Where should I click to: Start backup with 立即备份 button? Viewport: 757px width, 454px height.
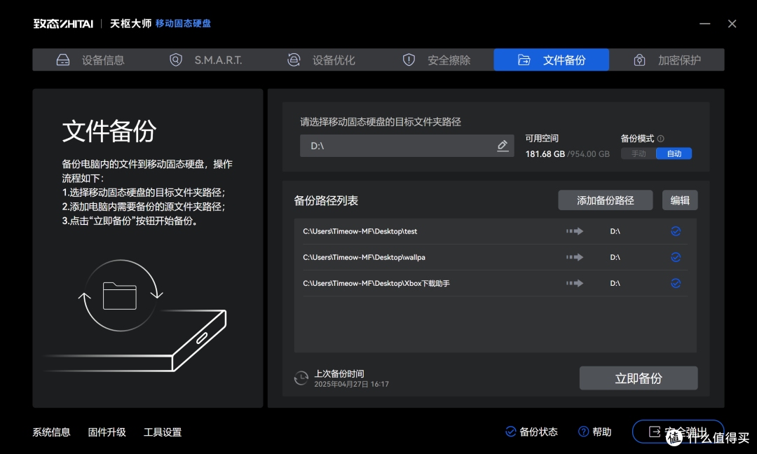639,378
